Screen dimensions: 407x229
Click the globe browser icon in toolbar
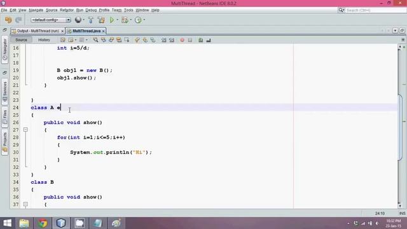[78, 20]
